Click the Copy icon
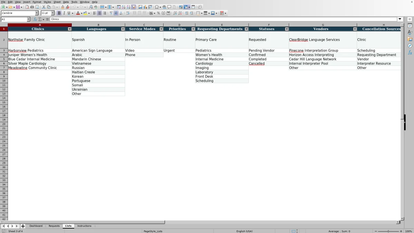 click(x=48, y=7)
